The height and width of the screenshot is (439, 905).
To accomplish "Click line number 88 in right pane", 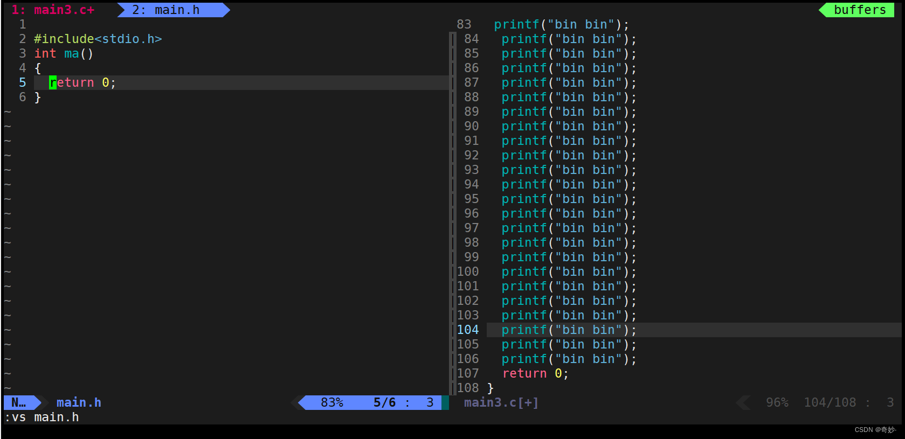I will (471, 97).
